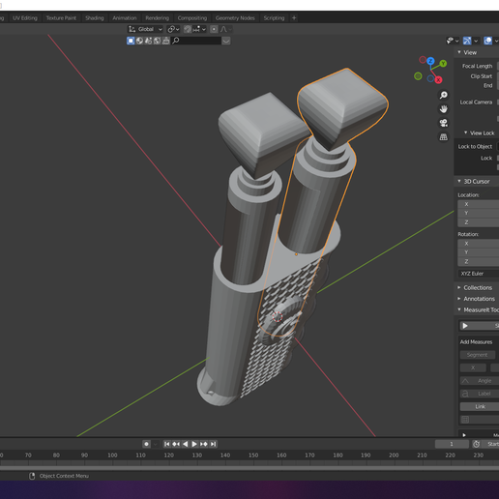Image resolution: width=499 pixels, height=499 pixels.
Task: Click the fifth icon before search field
Action: [x=165, y=41]
